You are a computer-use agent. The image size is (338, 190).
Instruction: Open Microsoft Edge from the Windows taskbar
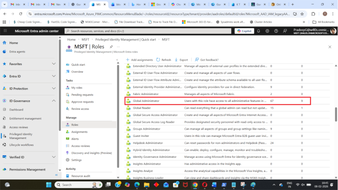(137, 185)
